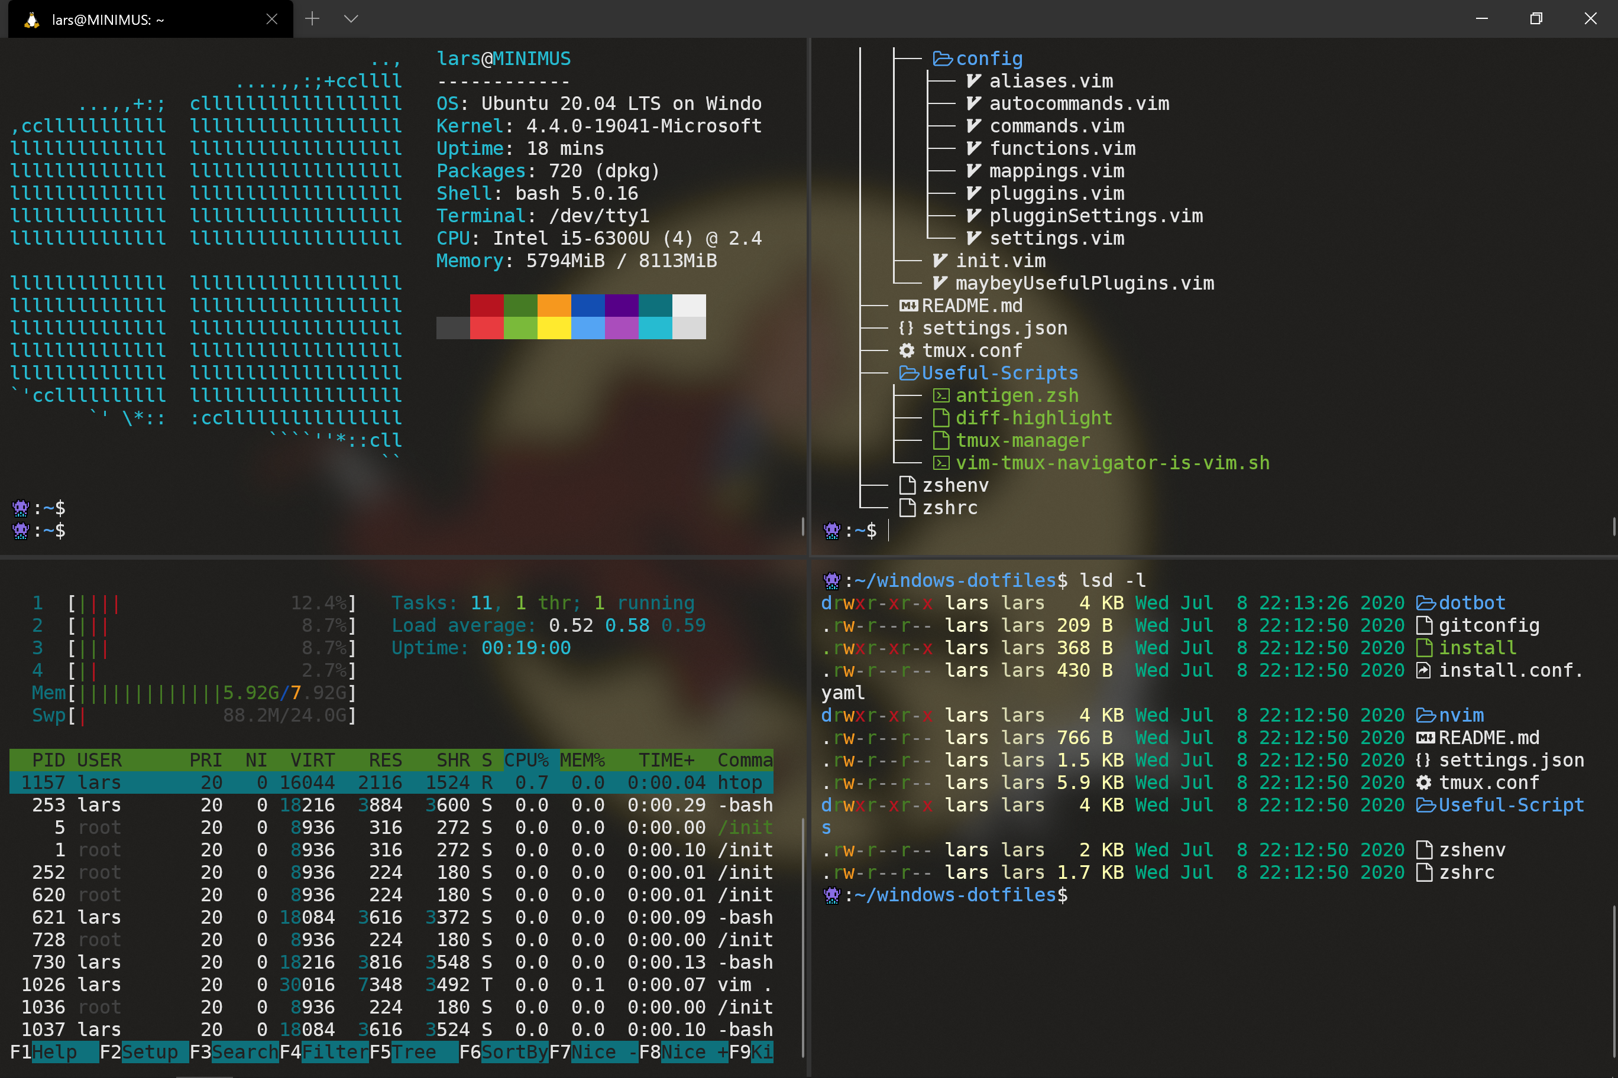The height and width of the screenshot is (1078, 1618).
Task: Click the file icon beside tmux-manager
Action: point(941,441)
